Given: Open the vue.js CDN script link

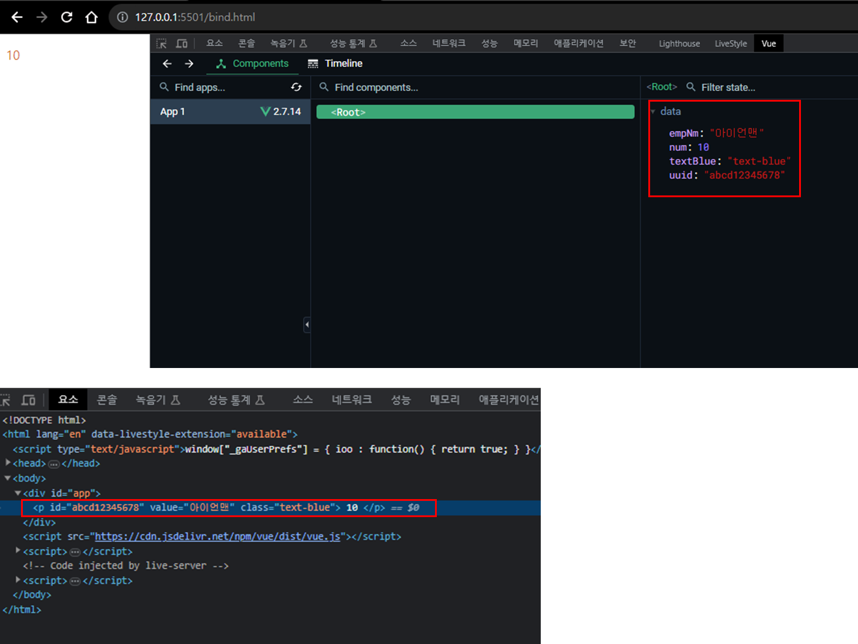Looking at the screenshot, I should click(218, 536).
